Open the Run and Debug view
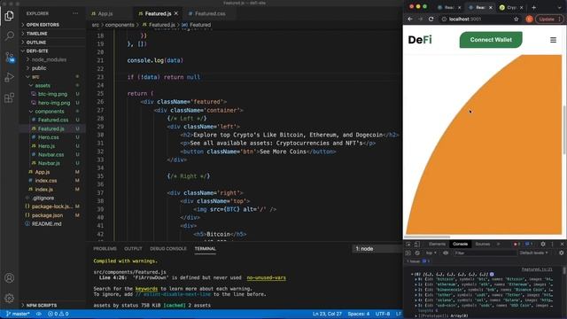The image size is (567, 319). pos(10,77)
